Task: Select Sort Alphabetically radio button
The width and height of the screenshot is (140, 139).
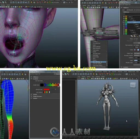Action: pyautogui.click(x=126, y=10)
